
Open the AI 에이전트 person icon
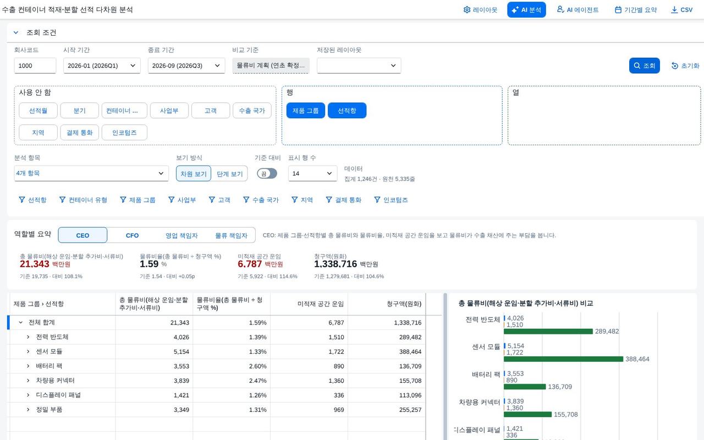click(x=560, y=10)
